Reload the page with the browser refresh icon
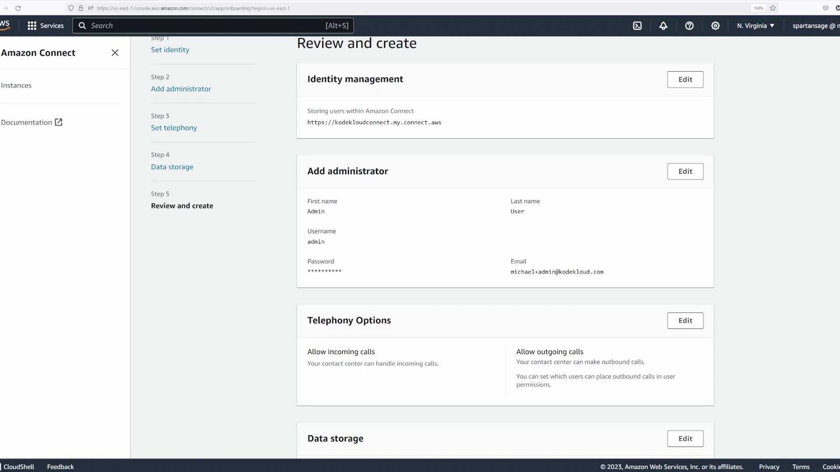The image size is (840, 472). [18, 8]
